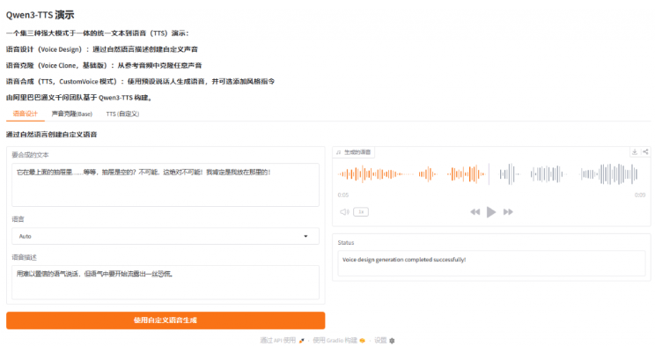The height and width of the screenshot is (346, 655).
Task: Click the 0:09 duration label
Action: point(640,195)
